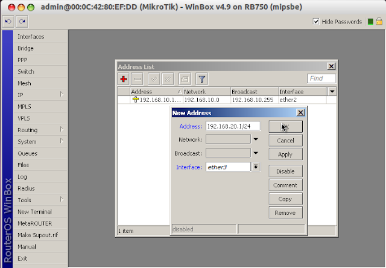The height and width of the screenshot is (268, 386).
Task: Add new address with red plus
Action: point(124,79)
